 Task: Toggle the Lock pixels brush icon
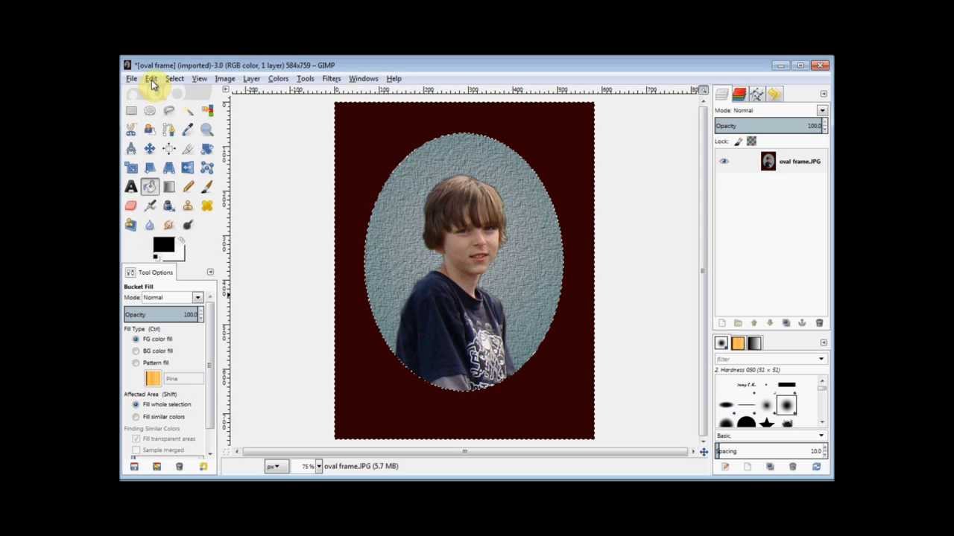[739, 141]
